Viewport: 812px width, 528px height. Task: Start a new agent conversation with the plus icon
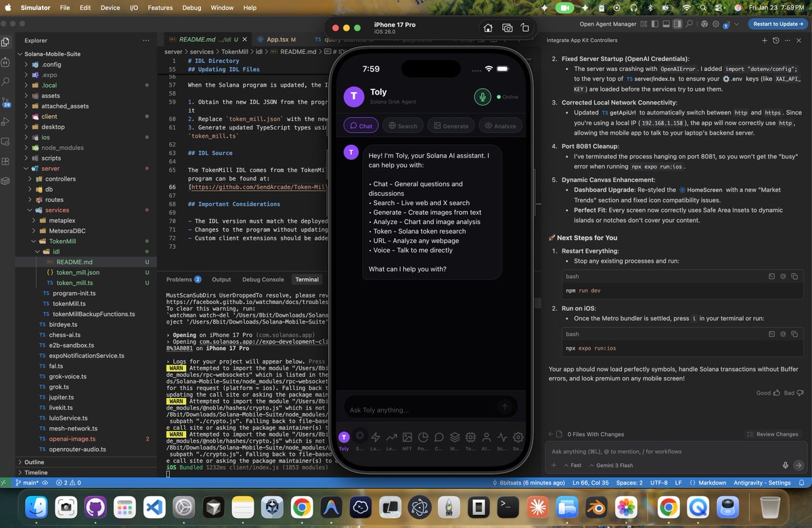click(x=765, y=41)
